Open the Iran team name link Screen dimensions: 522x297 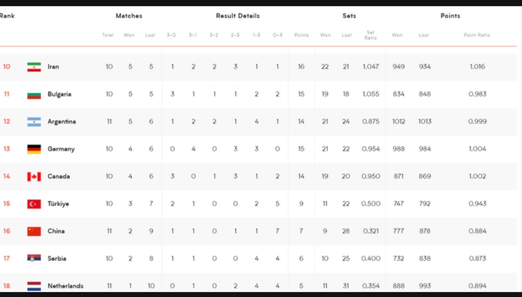coord(53,67)
